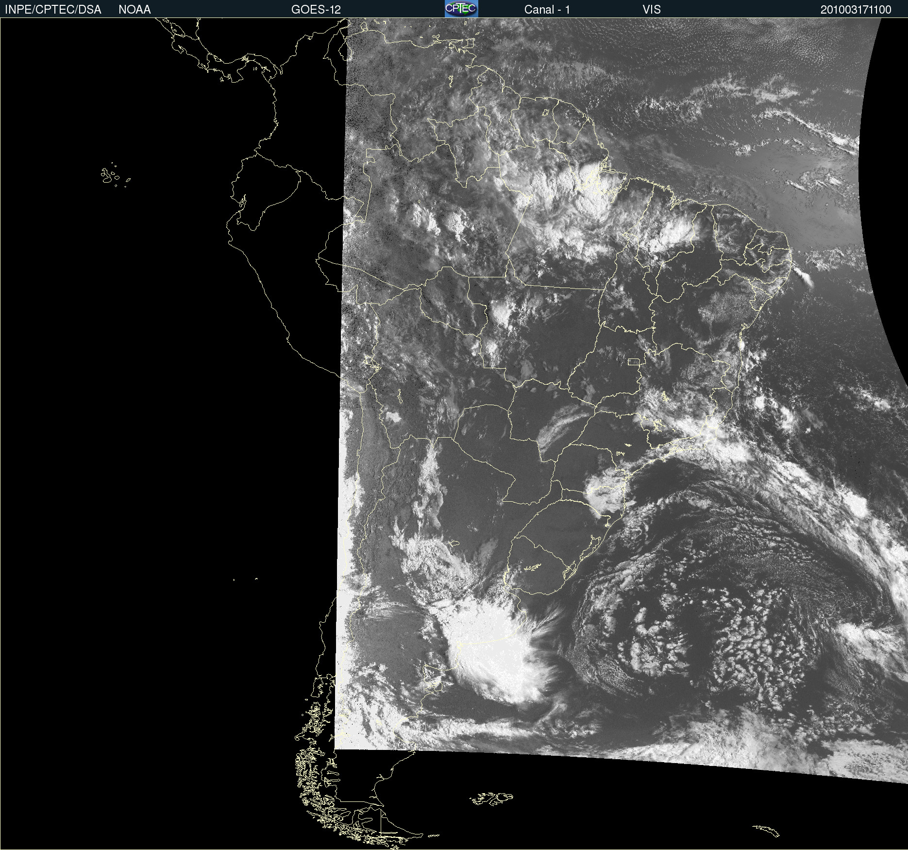Click the VIS channel label
Screen dimensions: 908x850
point(652,10)
